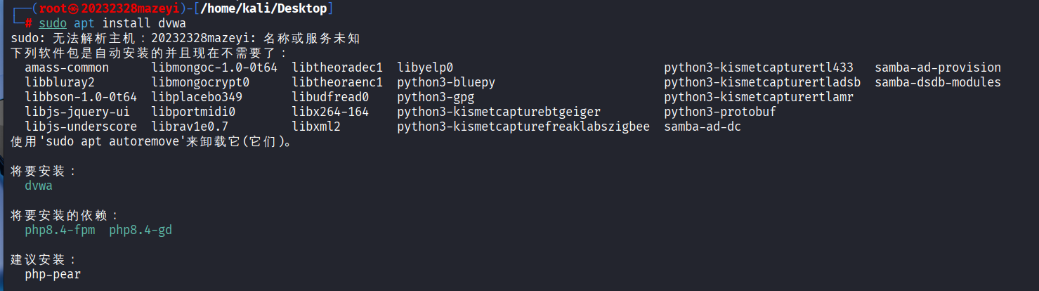The width and height of the screenshot is (1039, 291).
Task: Click the suggested php-pear package
Action: click(53, 274)
